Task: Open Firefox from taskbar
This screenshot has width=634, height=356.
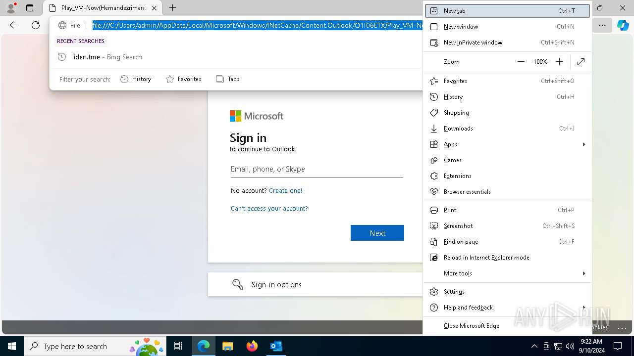Action: point(252,346)
